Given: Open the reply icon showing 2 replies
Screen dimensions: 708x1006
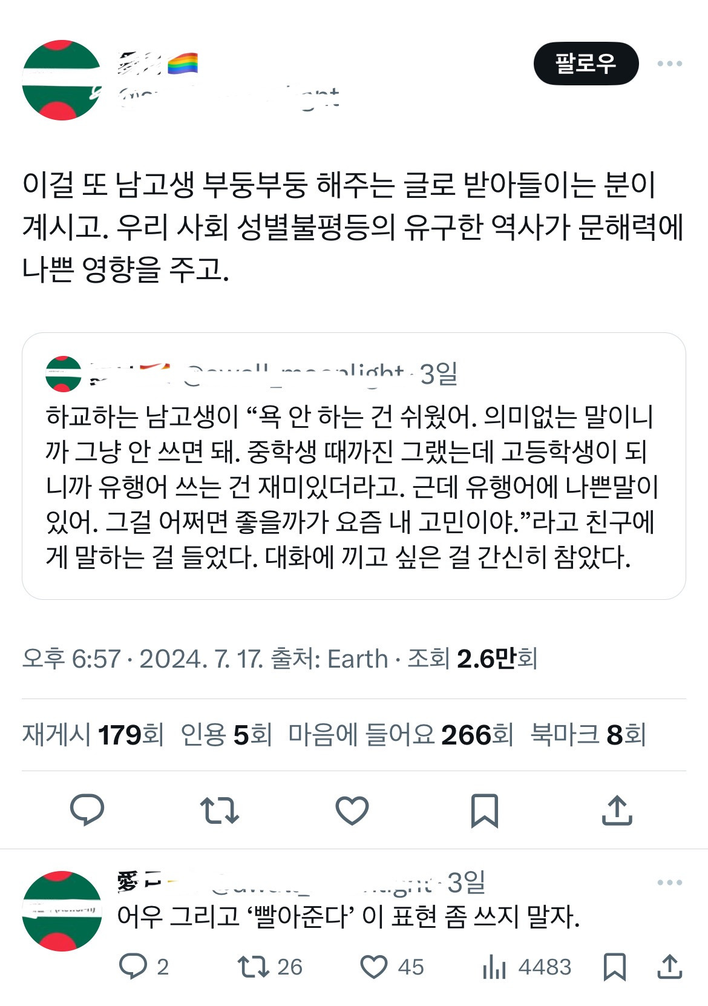Looking at the screenshot, I should tap(139, 968).
